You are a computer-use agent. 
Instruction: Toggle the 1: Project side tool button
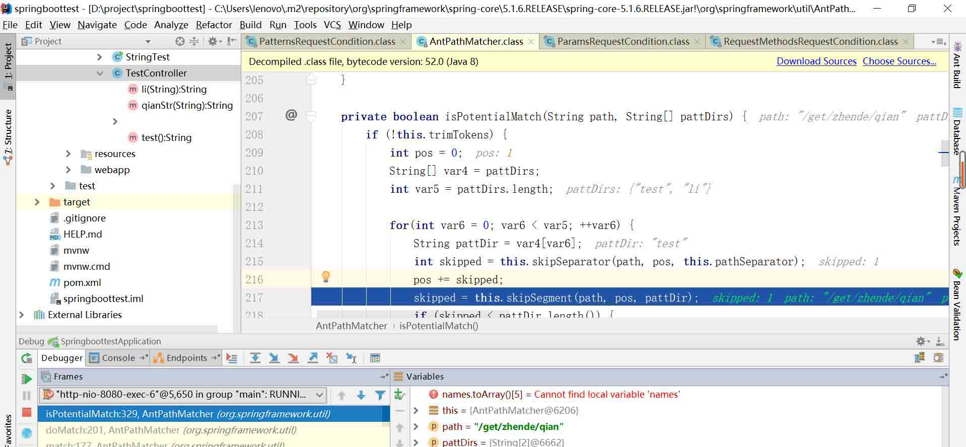tap(8, 65)
